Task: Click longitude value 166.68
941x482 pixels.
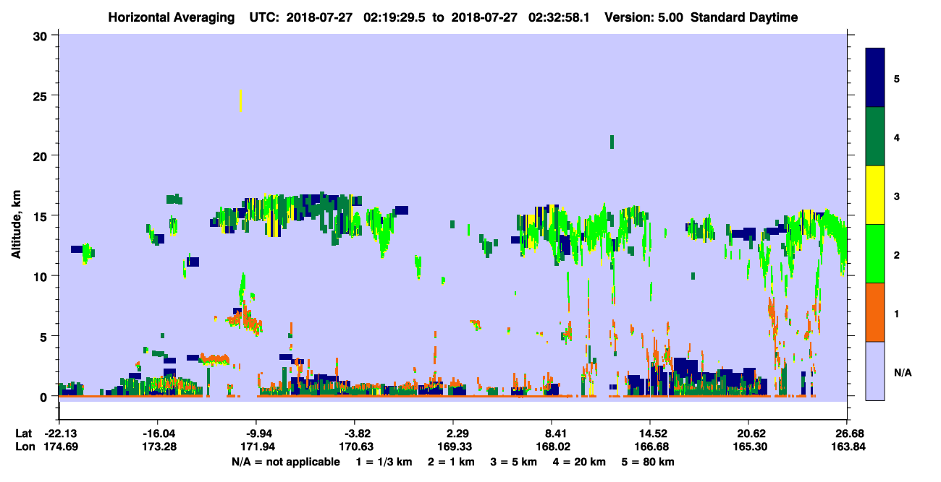Action: click(651, 447)
